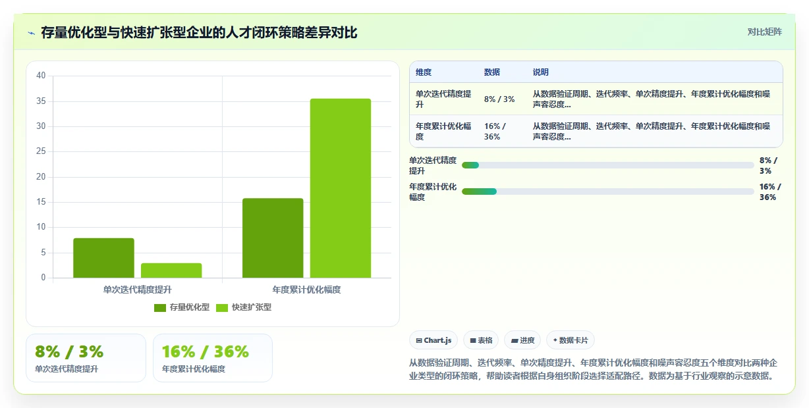Click the lightning icon beside the title

(31, 33)
